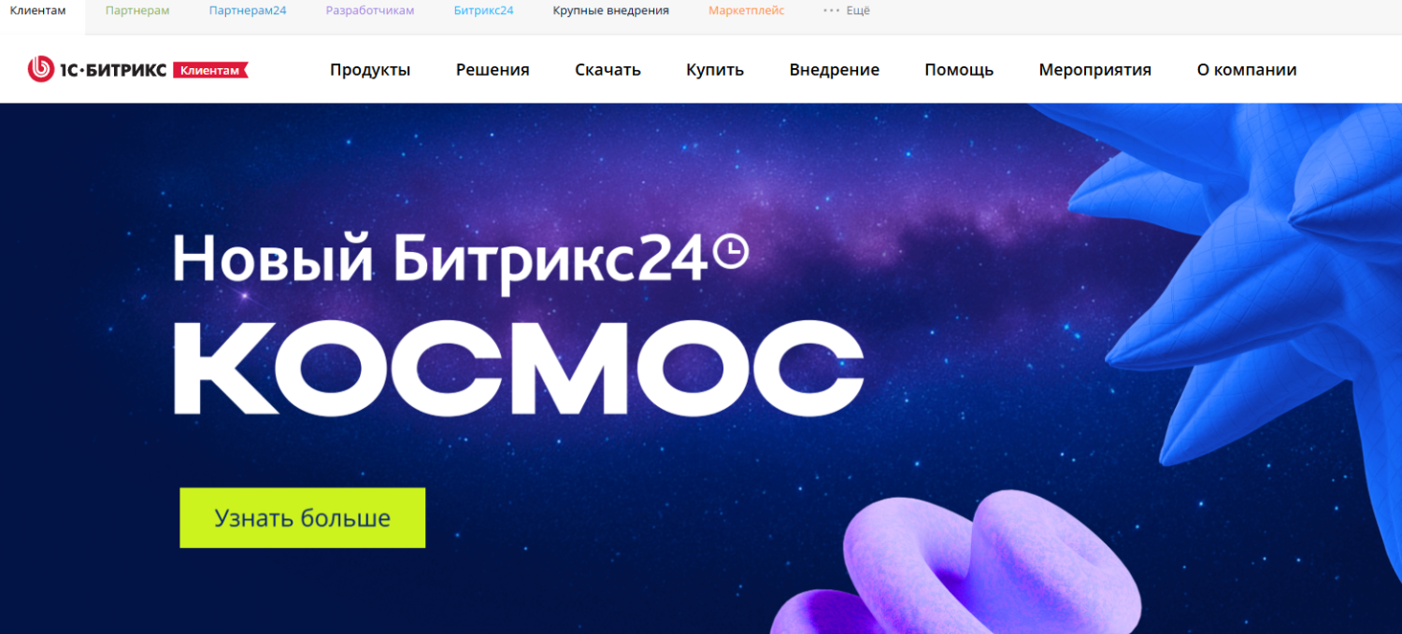Open the Купить menu item
This screenshot has height=634, width=1402.
point(715,70)
